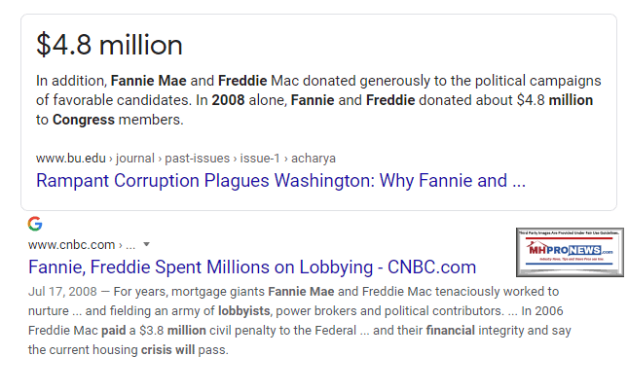Screen dimensions: 628x392
Task: Open "Fannie, Freddie Spent Millions on Lobbying" link
Action: coord(252,267)
